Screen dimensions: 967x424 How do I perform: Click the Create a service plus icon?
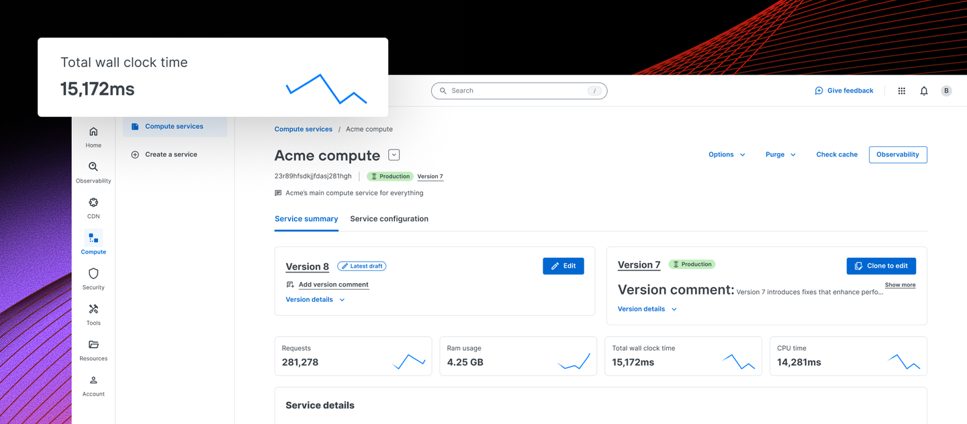[x=135, y=154]
